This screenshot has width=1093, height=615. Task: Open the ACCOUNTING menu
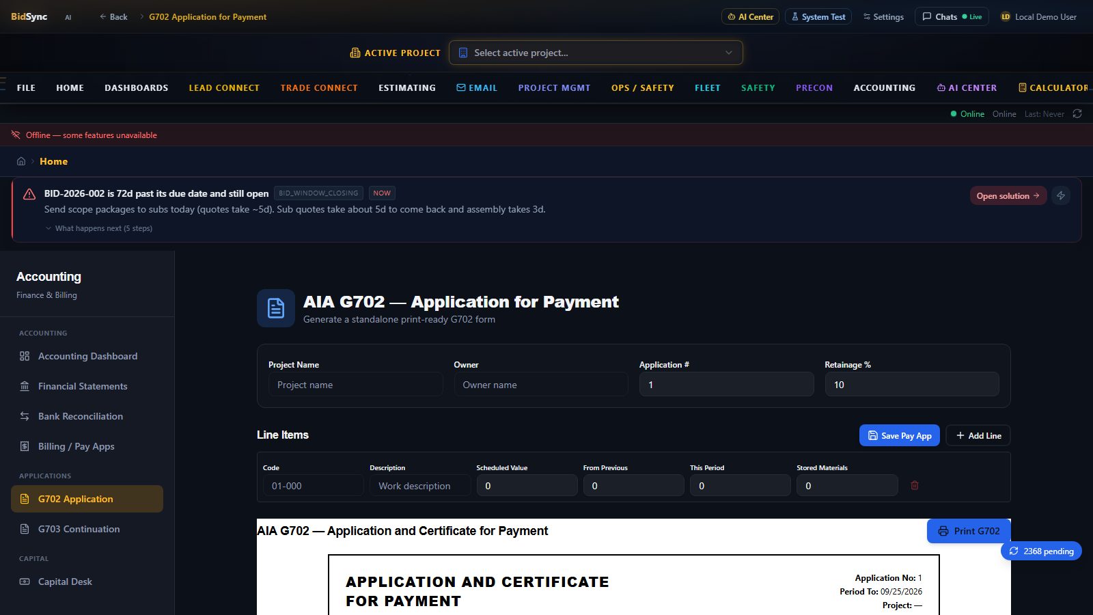pyautogui.click(x=884, y=87)
